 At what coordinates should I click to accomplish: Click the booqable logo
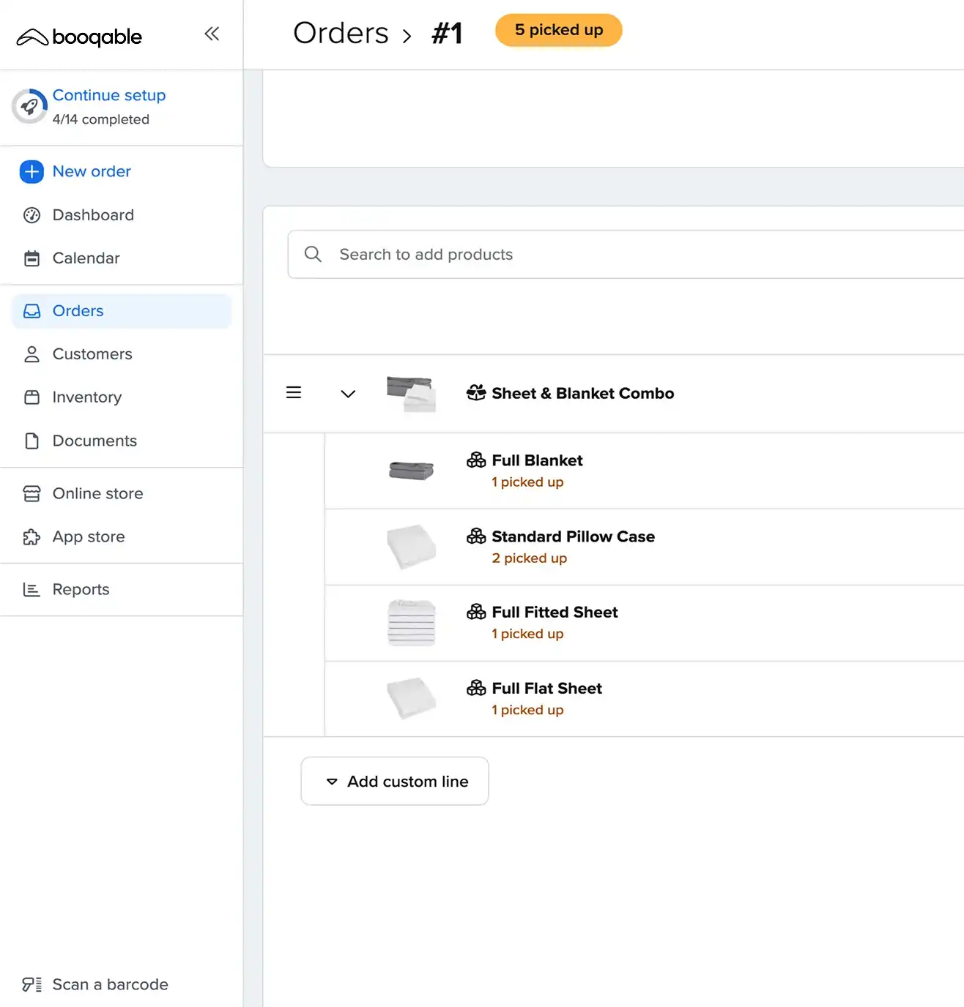(79, 37)
